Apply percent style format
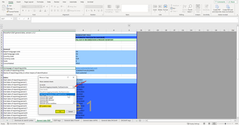 coord(91,10)
